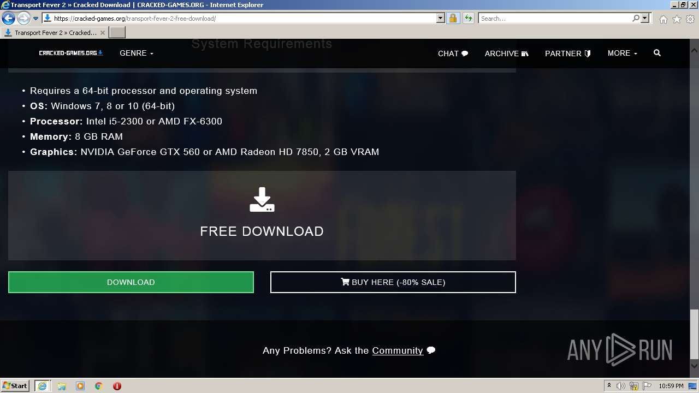Click the security lock icon
Screen dimensions: 699x393
click(453, 18)
